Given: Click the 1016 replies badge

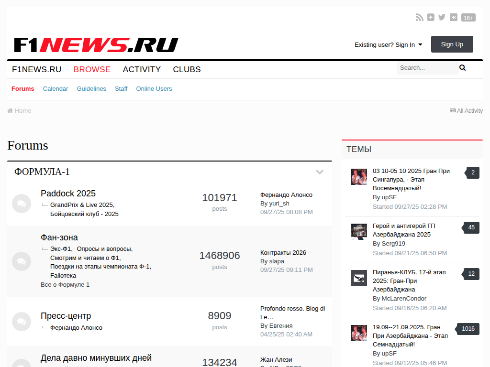Looking at the screenshot, I should (468, 329).
